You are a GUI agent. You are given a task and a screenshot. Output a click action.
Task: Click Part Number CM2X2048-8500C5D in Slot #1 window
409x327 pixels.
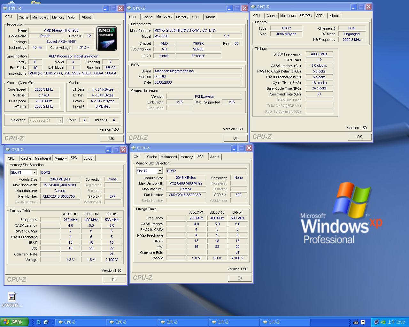pos(60,196)
